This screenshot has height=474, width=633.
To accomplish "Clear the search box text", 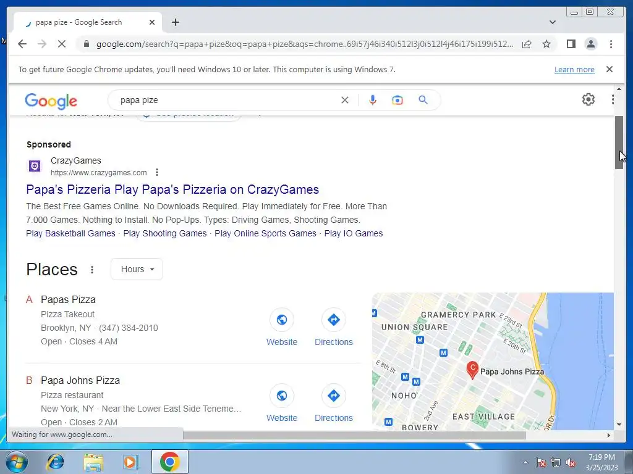I will pyautogui.click(x=345, y=100).
